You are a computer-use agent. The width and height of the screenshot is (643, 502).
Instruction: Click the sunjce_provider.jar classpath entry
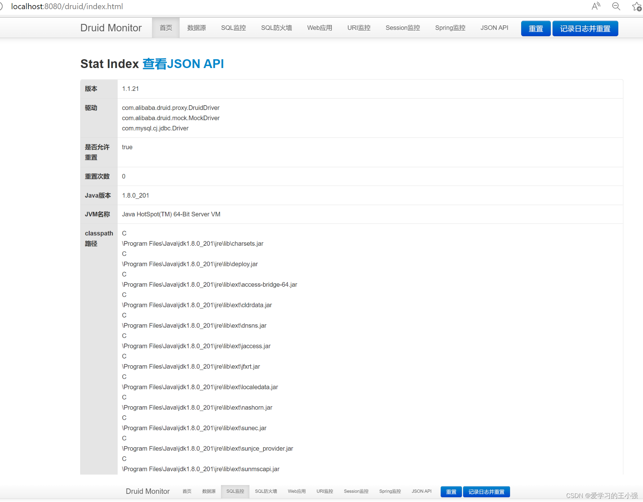click(207, 449)
